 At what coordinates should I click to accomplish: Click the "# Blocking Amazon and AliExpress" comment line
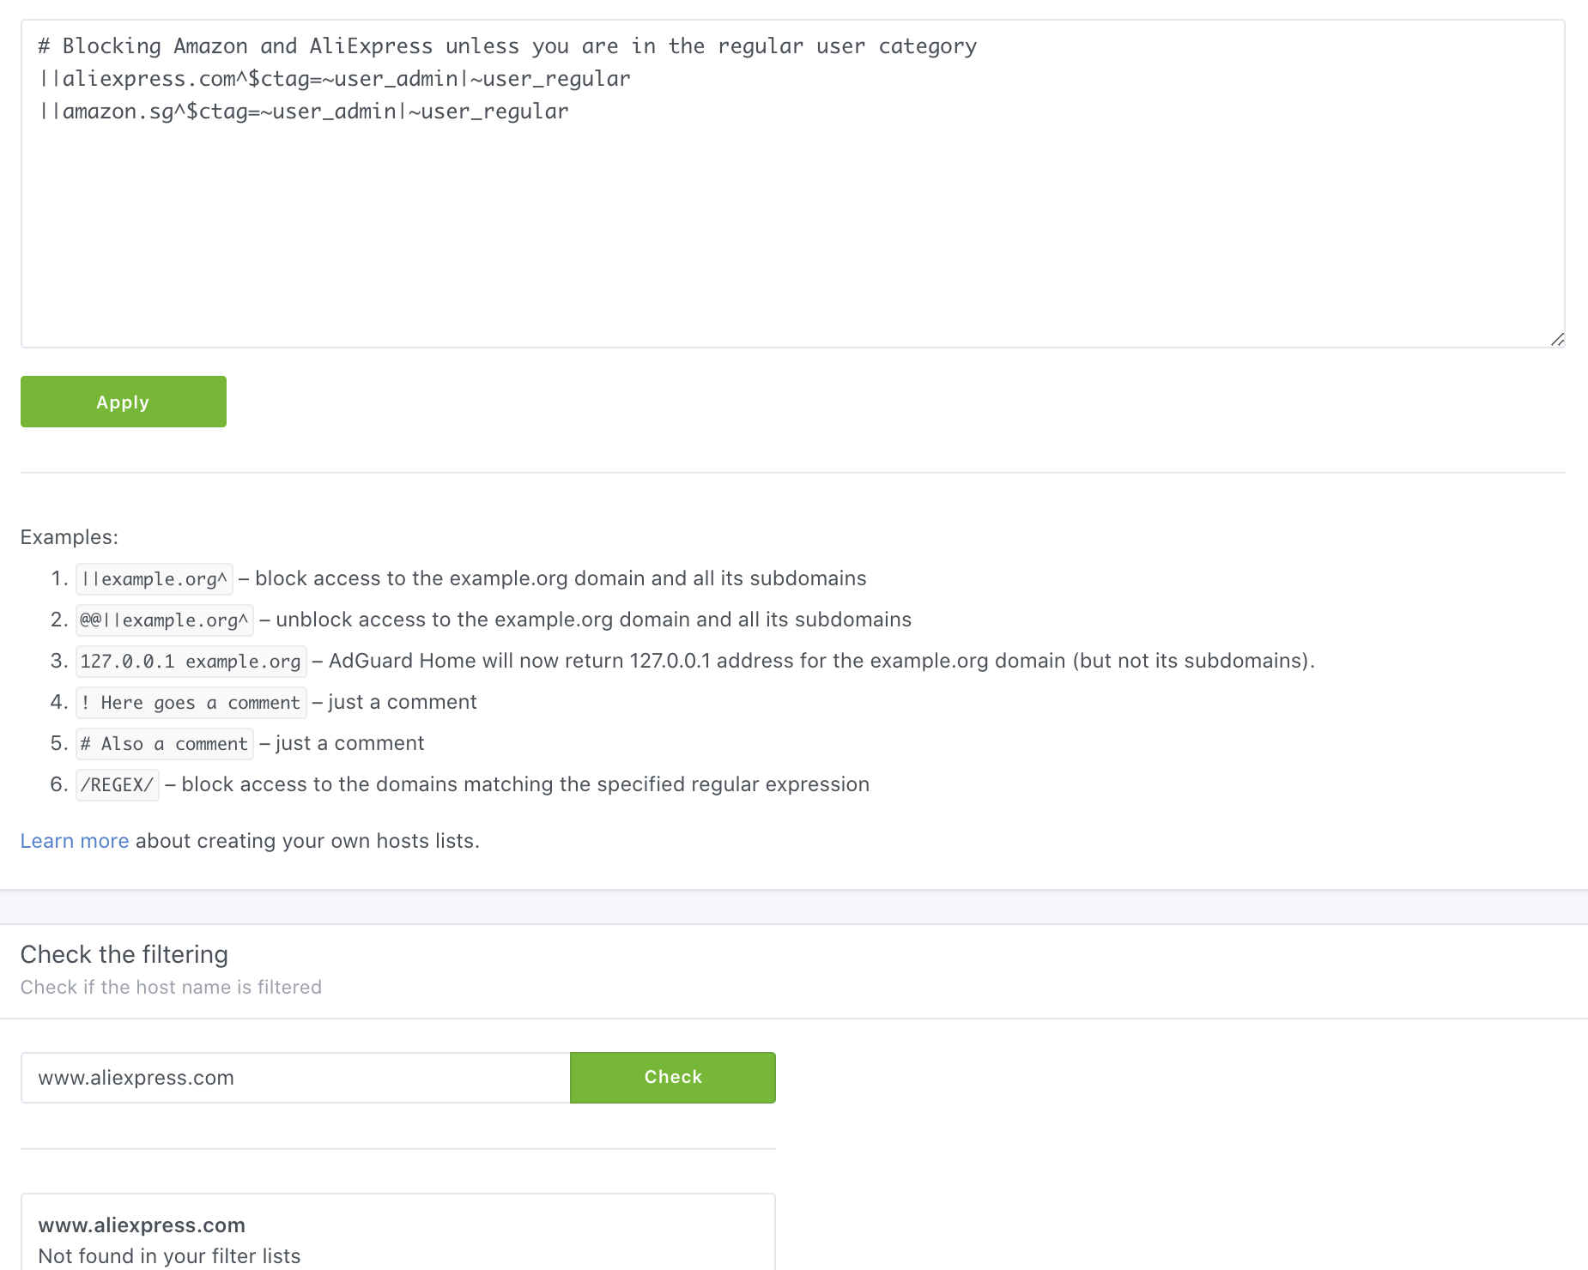505,45
